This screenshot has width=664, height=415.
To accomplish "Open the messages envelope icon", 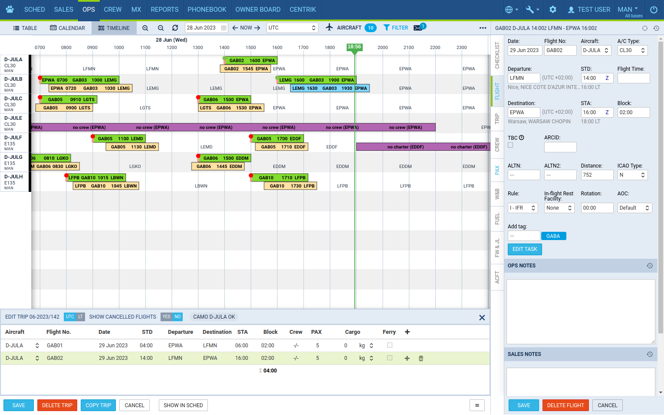I will (x=418, y=28).
